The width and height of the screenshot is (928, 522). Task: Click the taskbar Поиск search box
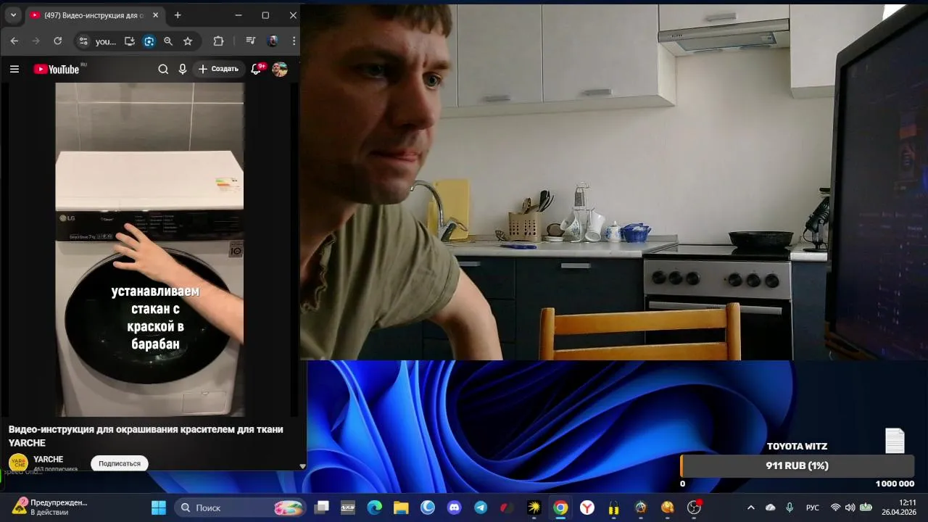tap(240, 507)
